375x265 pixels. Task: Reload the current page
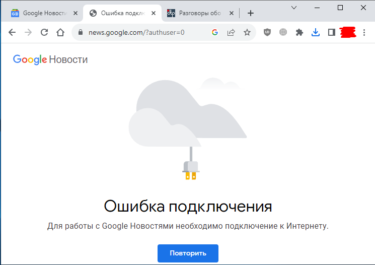(44, 33)
